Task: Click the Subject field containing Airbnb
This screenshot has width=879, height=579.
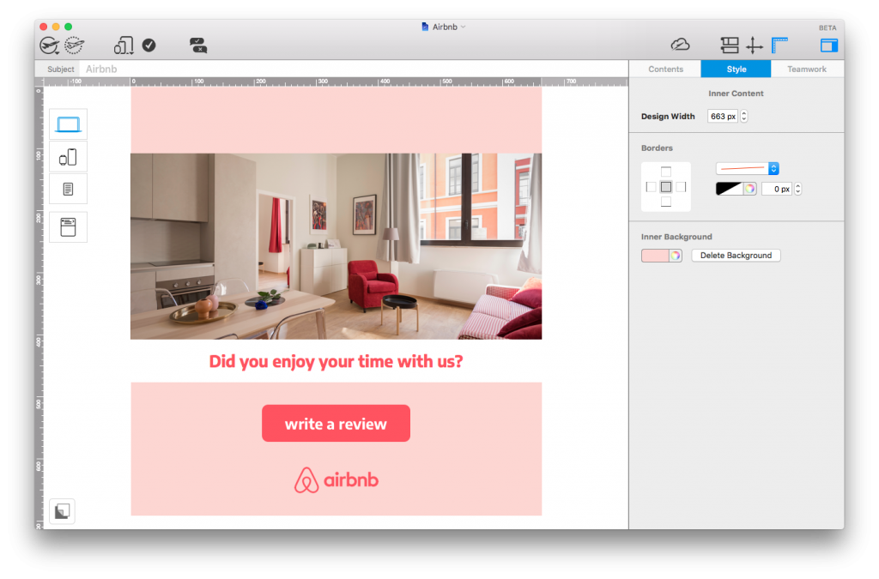Action: coord(353,69)
